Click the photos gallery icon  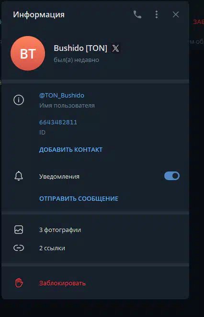pos(19,230)
